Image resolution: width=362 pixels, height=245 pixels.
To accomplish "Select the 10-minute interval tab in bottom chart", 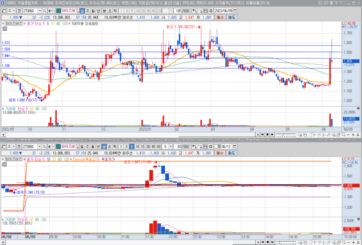I will 137,146.
